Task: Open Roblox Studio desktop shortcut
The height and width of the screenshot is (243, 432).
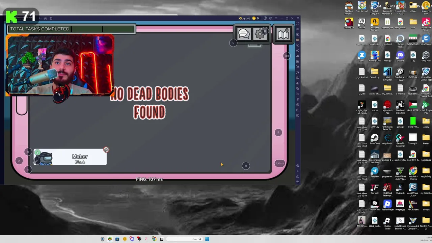Action: 387,223
